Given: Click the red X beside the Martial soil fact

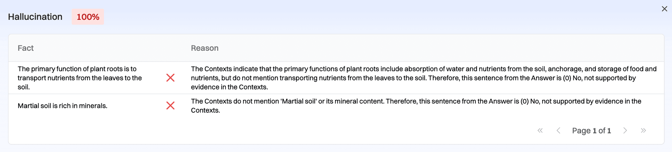Looking at the screenshot, I should click(x=170, y=105).
